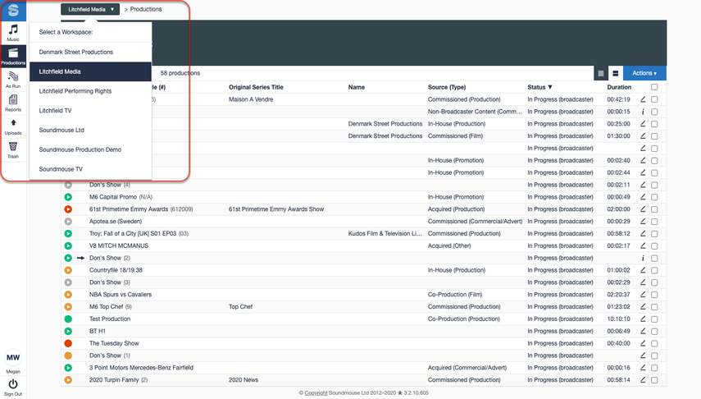This screenshot has width=701, height=399.
Task: Select Soundmouse Production Demo workspace
Action: 90,149
